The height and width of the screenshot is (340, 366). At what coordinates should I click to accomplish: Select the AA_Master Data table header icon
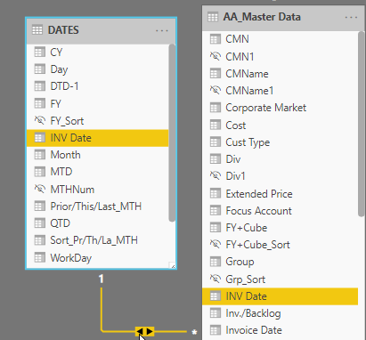(x=213, y=17)
